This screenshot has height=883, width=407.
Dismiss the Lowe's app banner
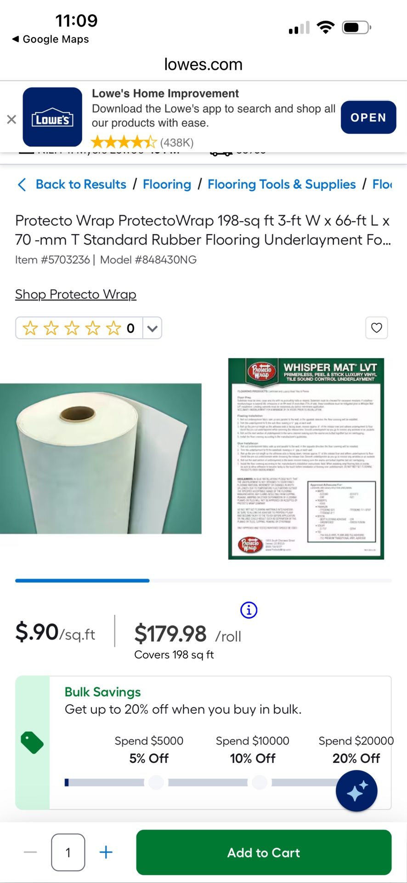11,120
